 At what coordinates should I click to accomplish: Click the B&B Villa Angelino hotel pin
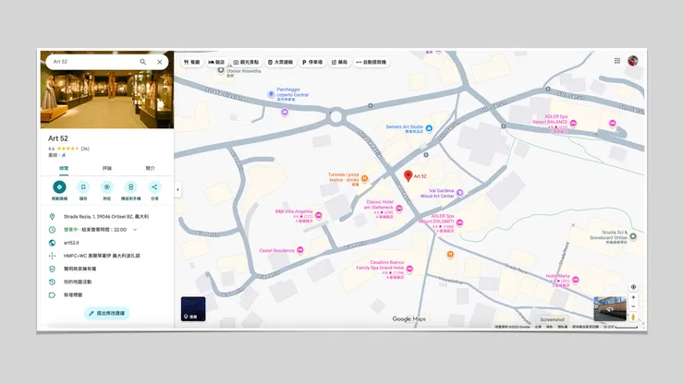pyautogui.click(x=319, y=215)
